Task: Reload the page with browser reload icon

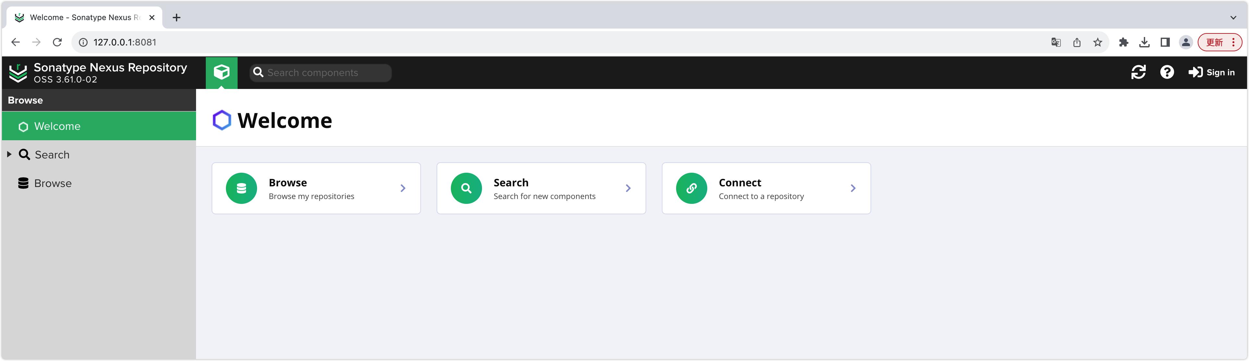Action: coord(57,42)
